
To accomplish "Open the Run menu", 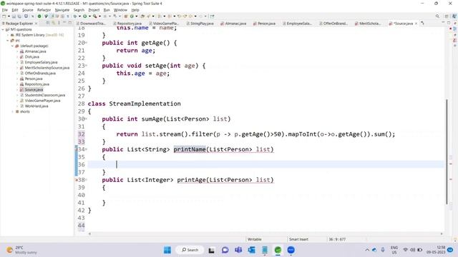I will point(107,10).
